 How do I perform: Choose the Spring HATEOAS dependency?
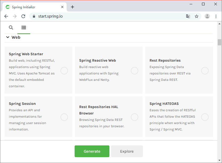205,117
